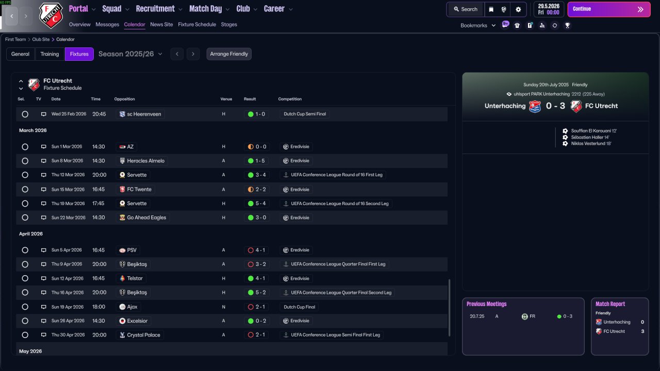This screenshot has height=371, width=660.
Task: Click the FC Utrecht club crest logo
Action: pyautogui.click(x=51, y=15)
